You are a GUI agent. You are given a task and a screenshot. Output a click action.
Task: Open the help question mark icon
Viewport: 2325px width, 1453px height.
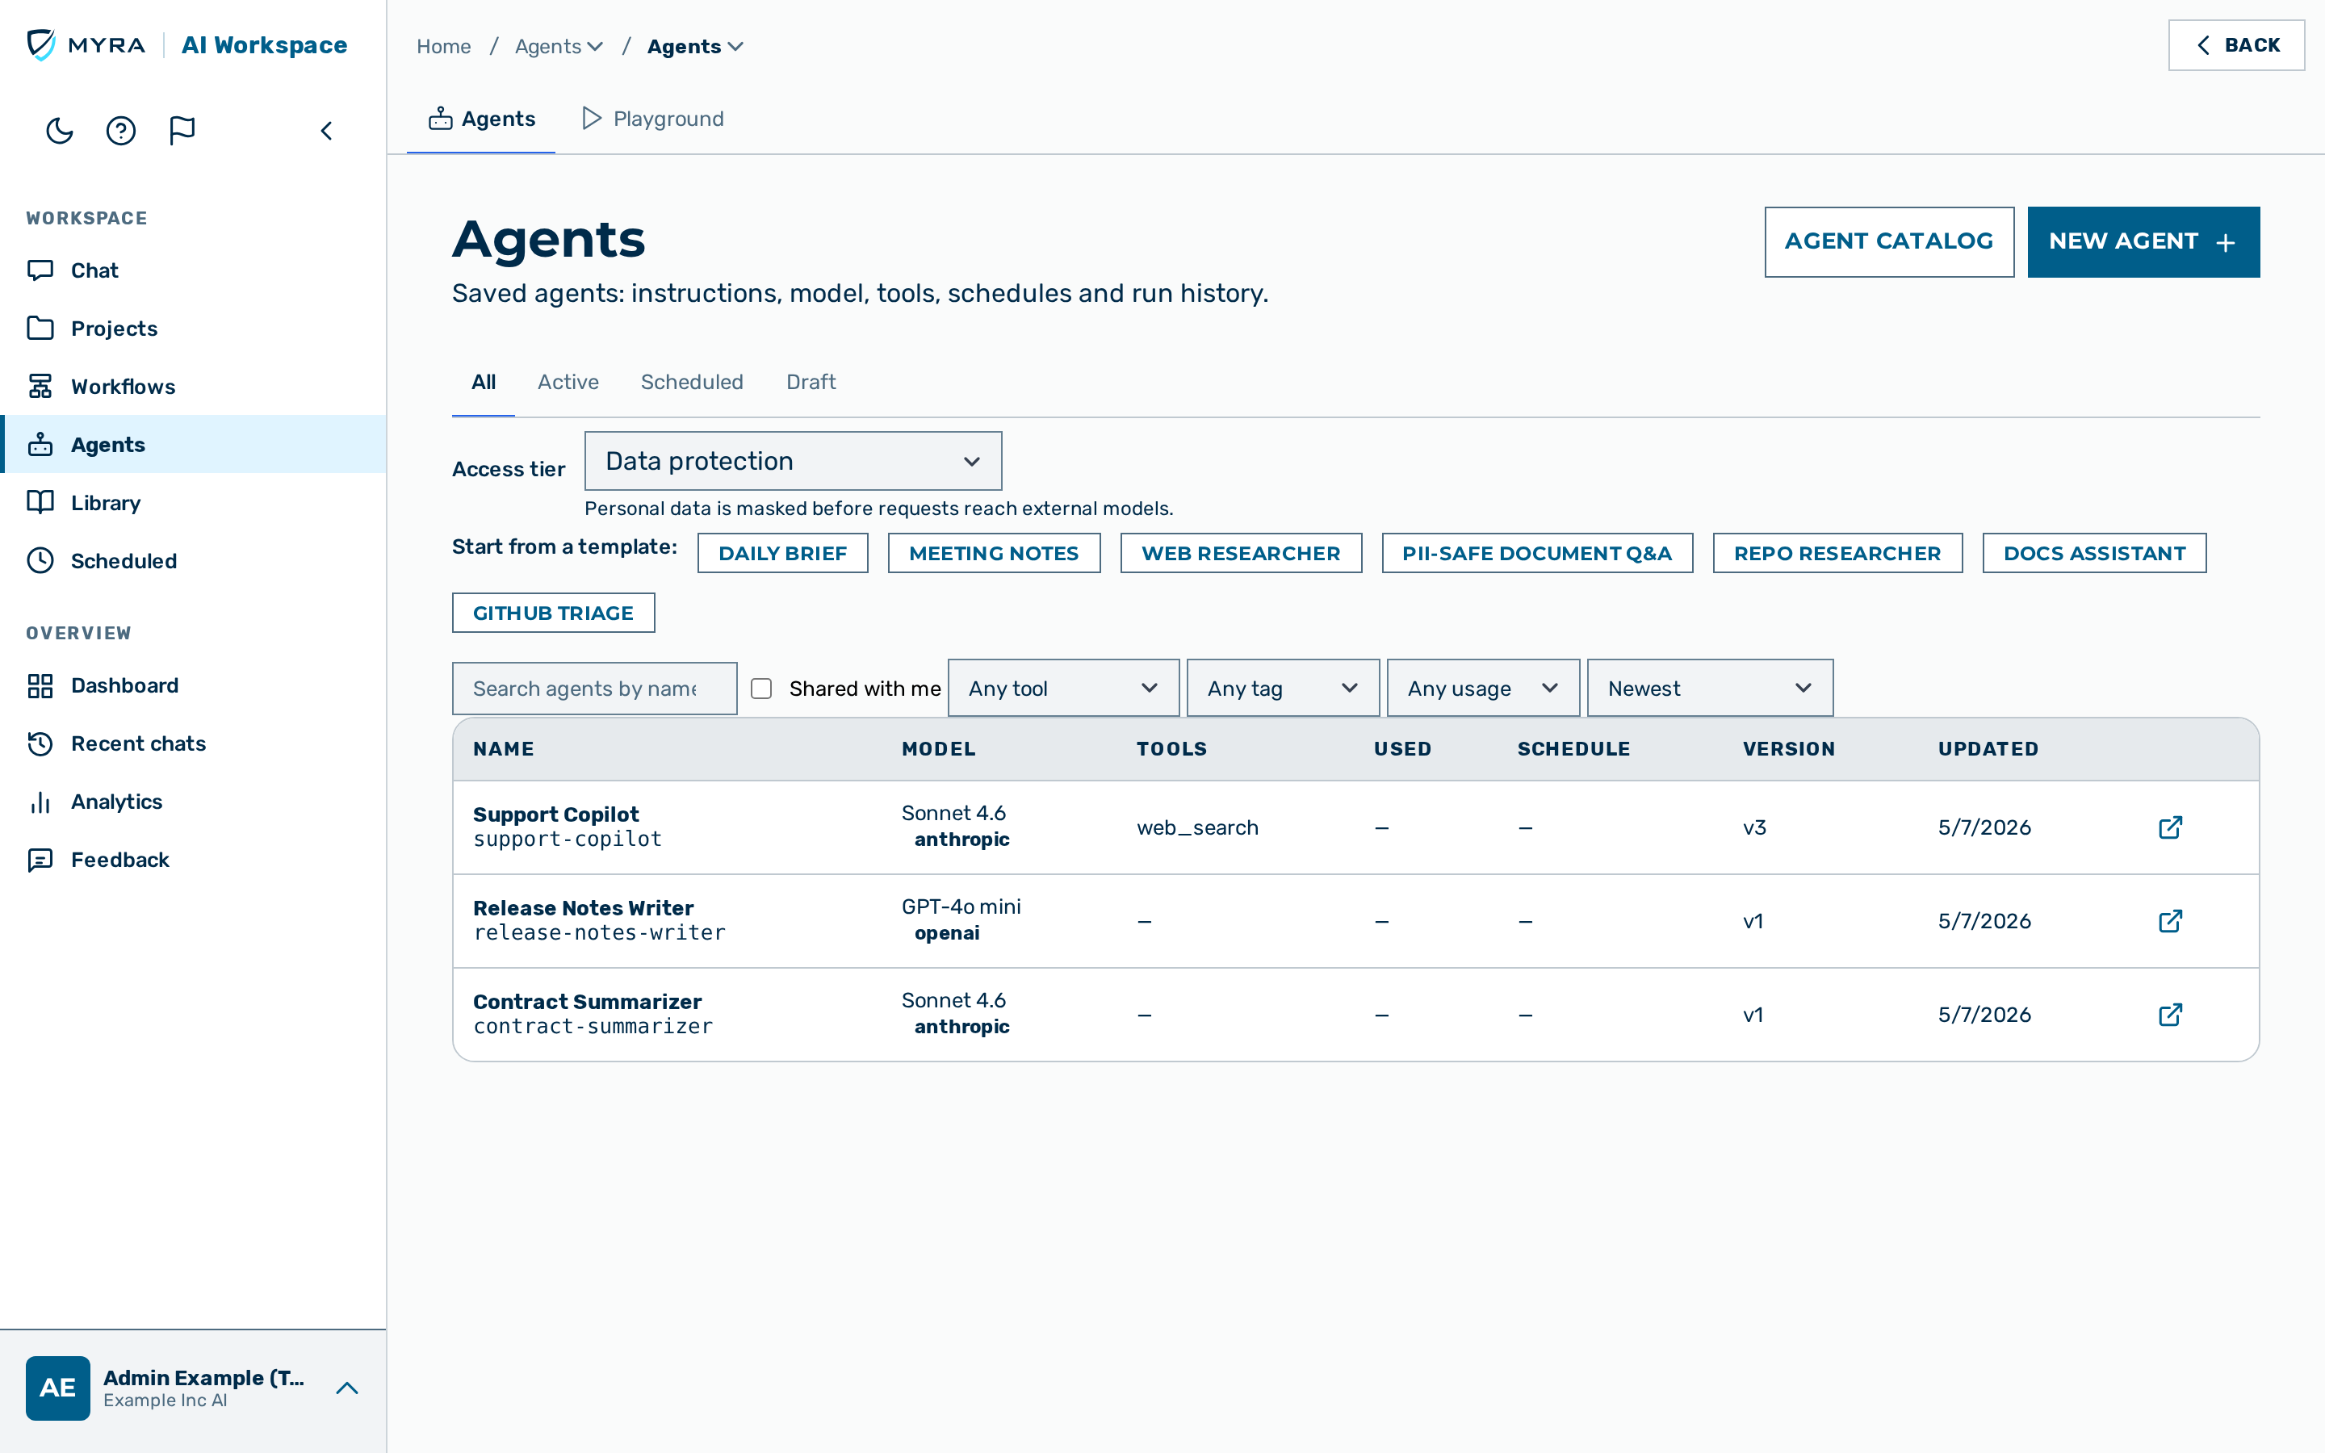click(121, 131)
